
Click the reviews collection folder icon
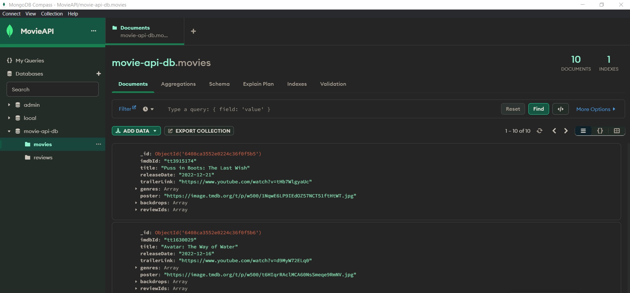coord(28,157)
